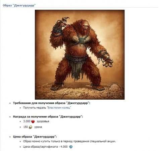Image resolution: width=161 pixels, height=151 pixels.
Task: Open the "Властелин колец" medal link
Action: [x=59, y=108]
